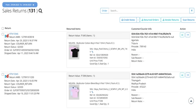Click Shipped Date Apr 11, 2023 text
Viewport: 196px width, 110px height.
[x=21, y=53]
